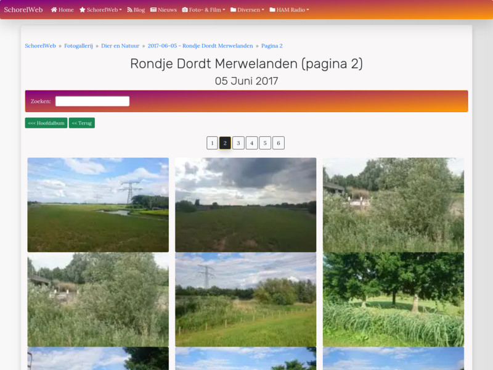Viewport: 493px width, 370px height.
Task: Expand the Diversen dropdown arrow
Action: click(x=263, y=10)
